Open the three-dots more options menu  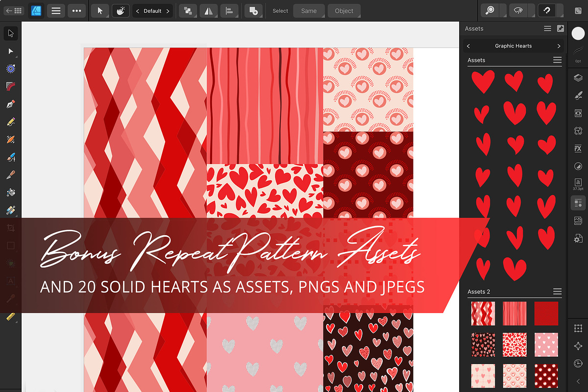tap(77, 10)
